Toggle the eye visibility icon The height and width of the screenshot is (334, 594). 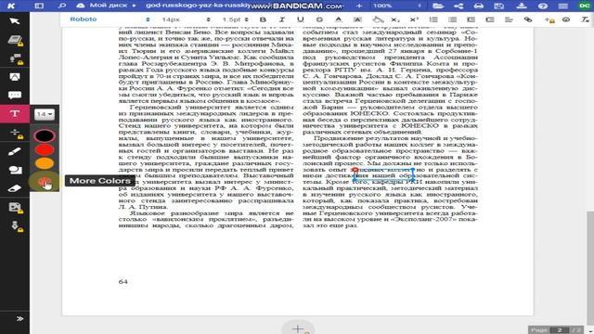(566, 19)
